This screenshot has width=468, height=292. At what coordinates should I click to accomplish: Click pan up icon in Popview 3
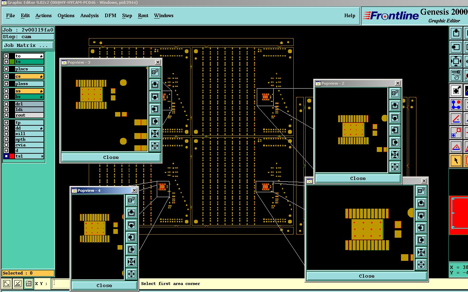[155, 84]
